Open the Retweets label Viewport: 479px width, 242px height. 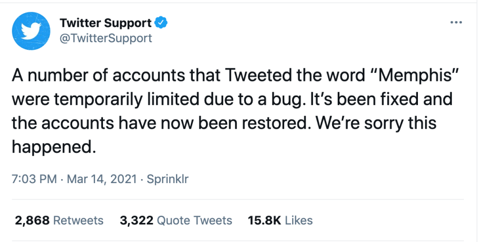(x=78, y=220)
